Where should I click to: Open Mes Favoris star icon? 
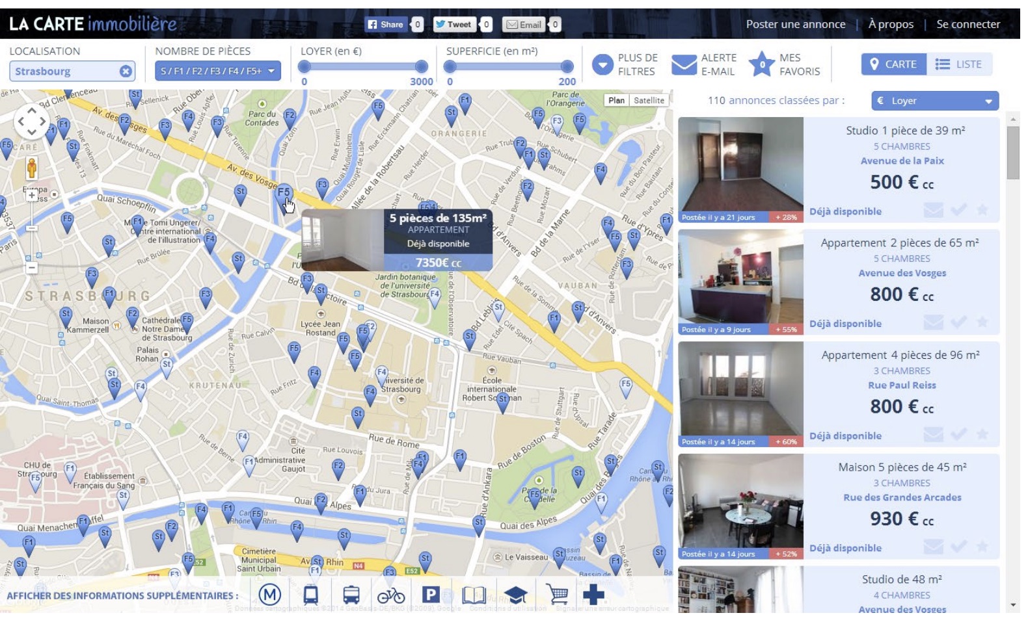click(761, 64)
